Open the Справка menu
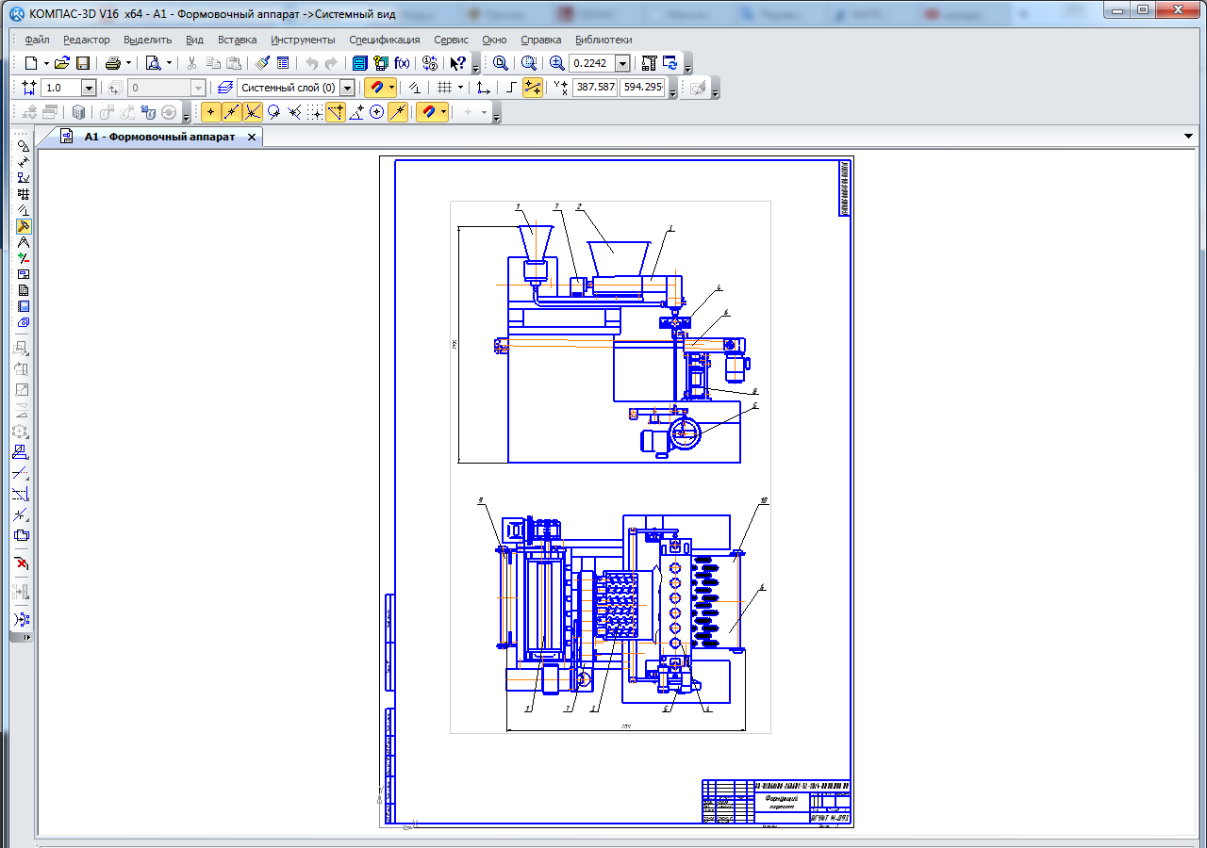The width and height of the screenshot is (1207, 848). (x=540, y=40)
